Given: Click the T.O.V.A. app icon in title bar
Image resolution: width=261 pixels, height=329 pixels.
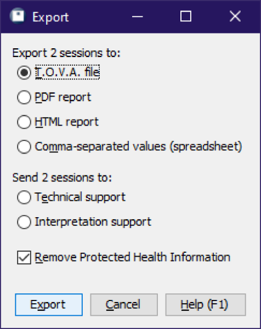Looking at the screenshot, I should pyautogui.click(x=18, y=16).
